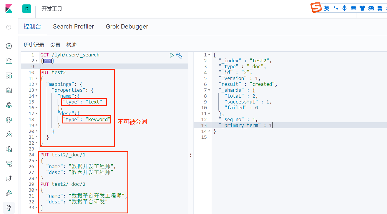Click the PUT test2 request line

(53, 72)
